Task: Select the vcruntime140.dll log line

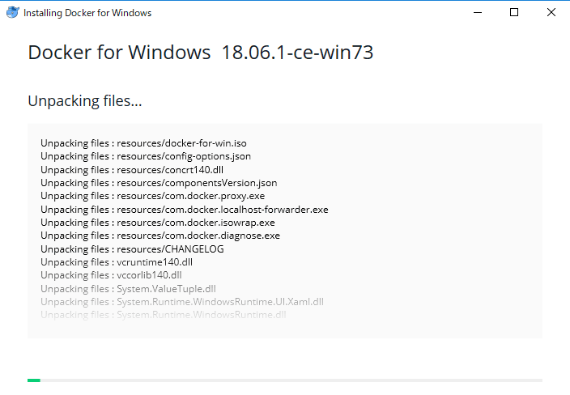Action: [x=117, y=262]
